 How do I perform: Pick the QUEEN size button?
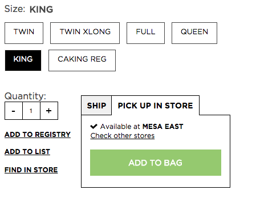coord(194,33)
